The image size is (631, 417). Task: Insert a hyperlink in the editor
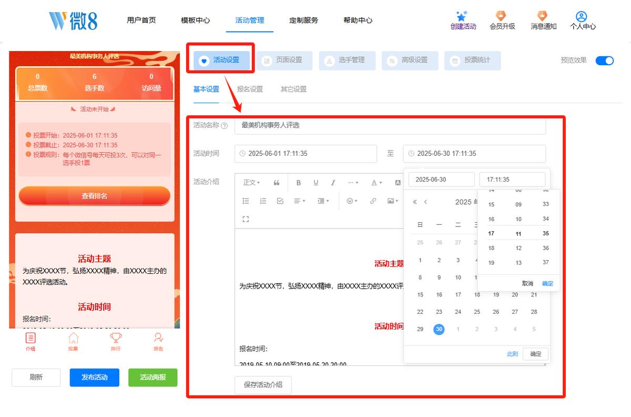[373, 201]
